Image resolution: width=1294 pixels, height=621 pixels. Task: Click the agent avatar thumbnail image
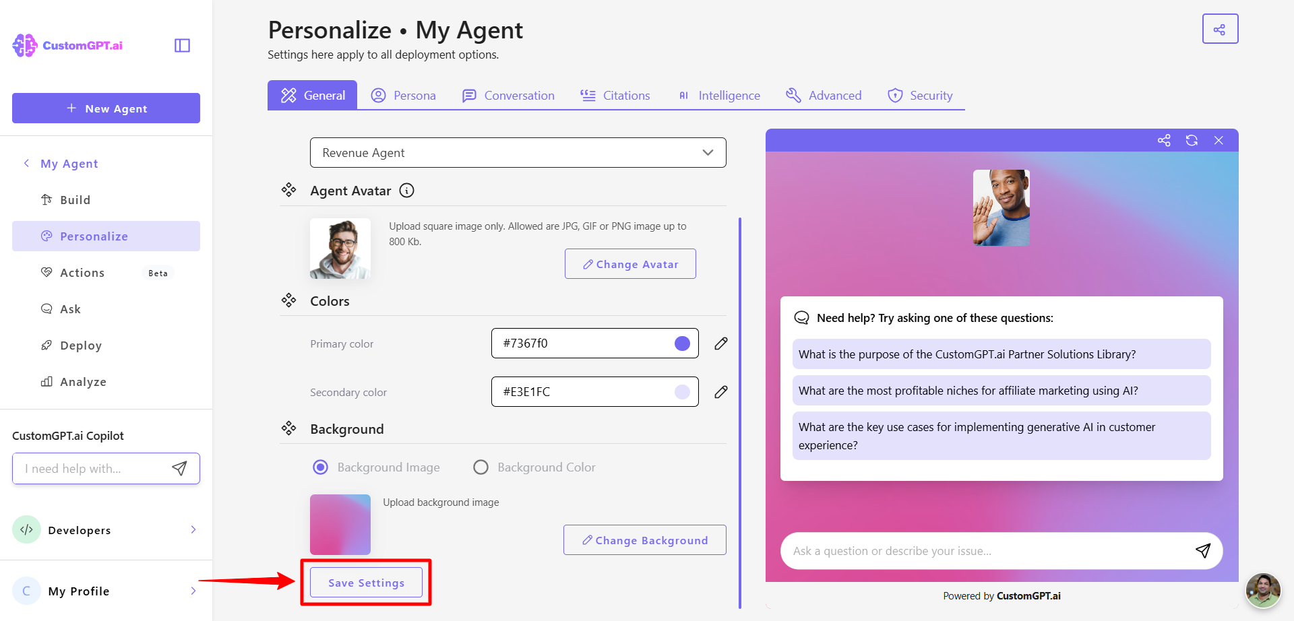pos(340,249)
